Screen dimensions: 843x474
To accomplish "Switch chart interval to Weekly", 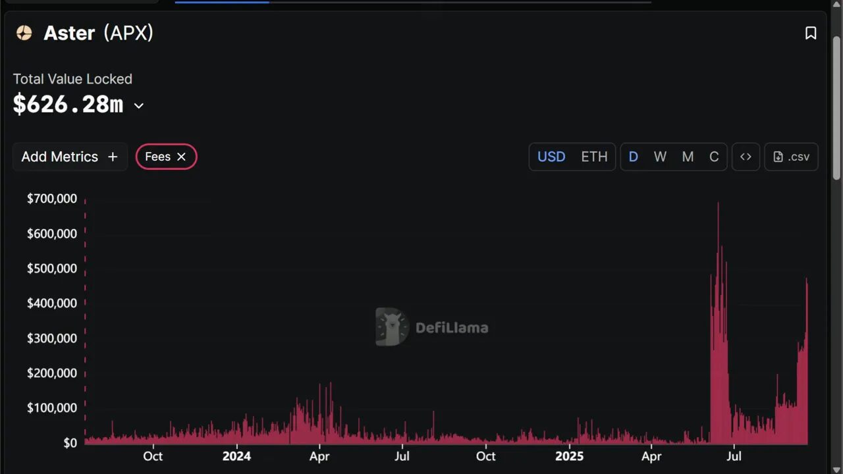I will point(660,157).
